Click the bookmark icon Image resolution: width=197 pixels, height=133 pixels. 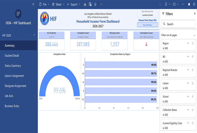(x=166, y=4)
